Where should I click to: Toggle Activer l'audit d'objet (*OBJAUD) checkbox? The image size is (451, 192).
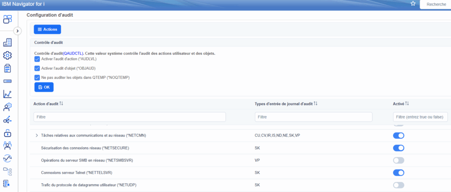pos(37,68)
